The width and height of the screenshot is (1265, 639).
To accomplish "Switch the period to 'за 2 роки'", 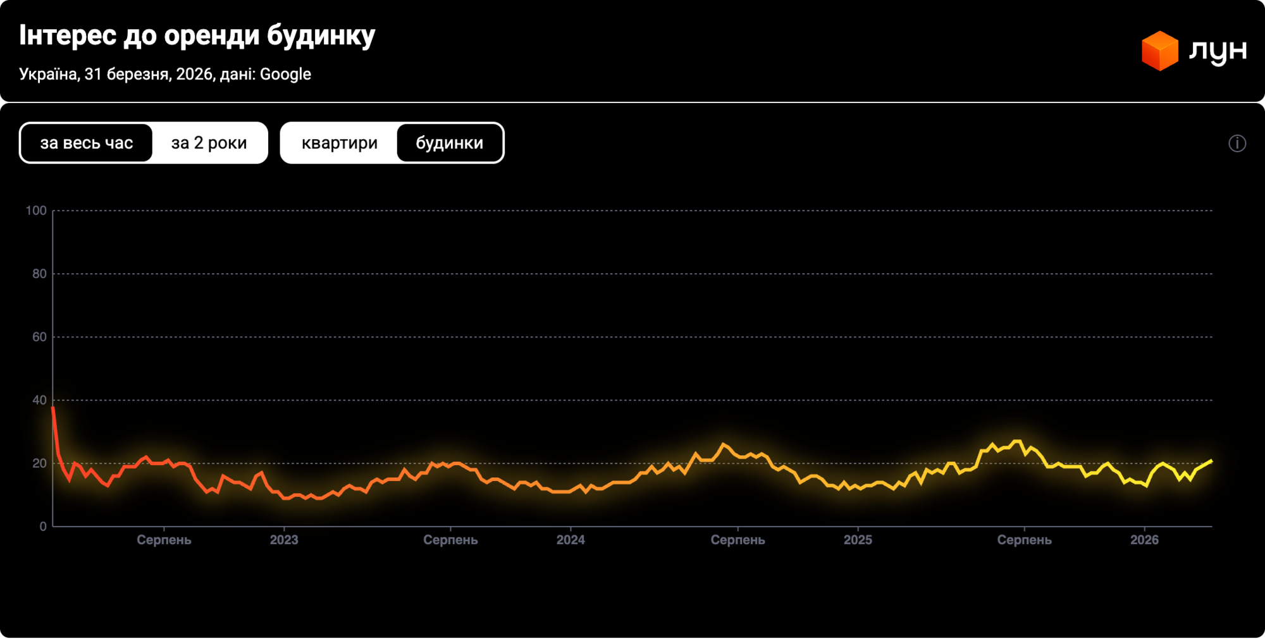I will (x=209, y=143).
